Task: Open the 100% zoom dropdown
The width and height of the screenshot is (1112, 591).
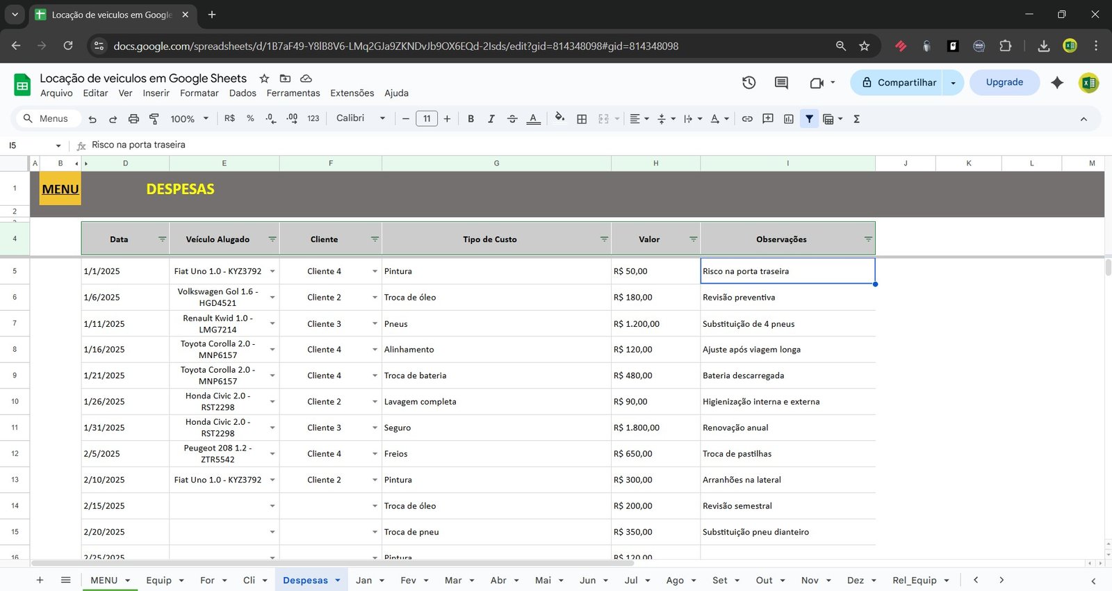Action: [189, 119]
